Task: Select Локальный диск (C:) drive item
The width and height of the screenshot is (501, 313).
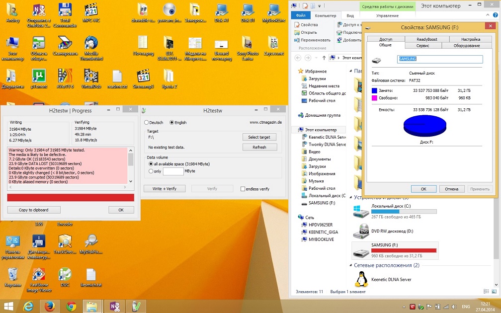Action: 395,212
